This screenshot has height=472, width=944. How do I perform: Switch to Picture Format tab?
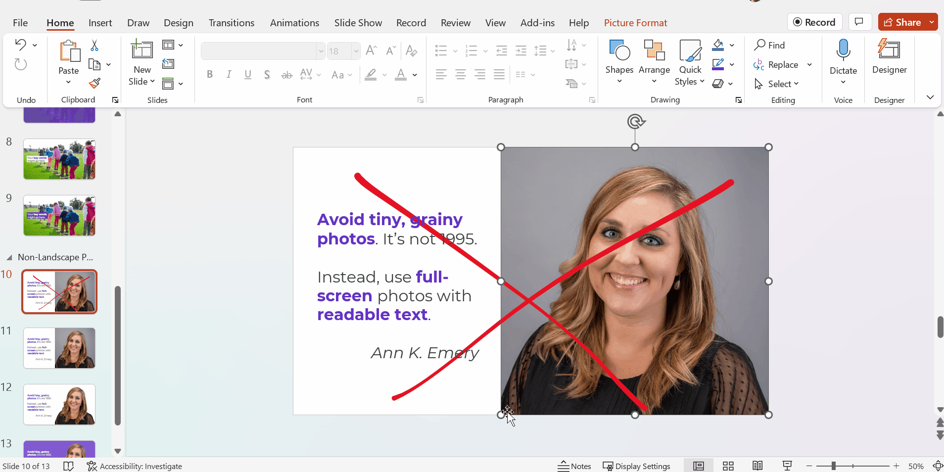tap(635, 23)
